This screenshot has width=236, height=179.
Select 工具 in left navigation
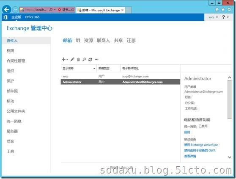pyautogui.click(x=10, y=151)
